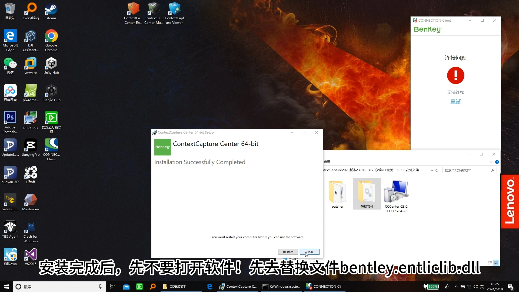Launch betaflight desktop icon

[x=10, y=202]
